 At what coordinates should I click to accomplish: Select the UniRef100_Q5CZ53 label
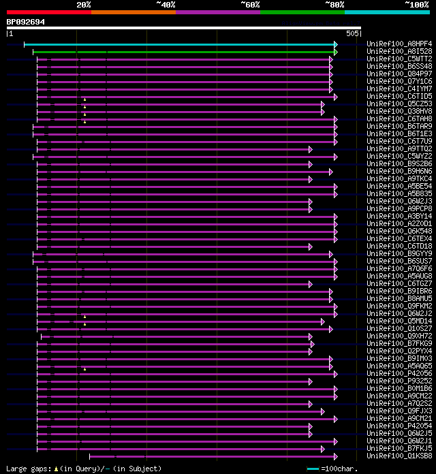tap(399, 104)
